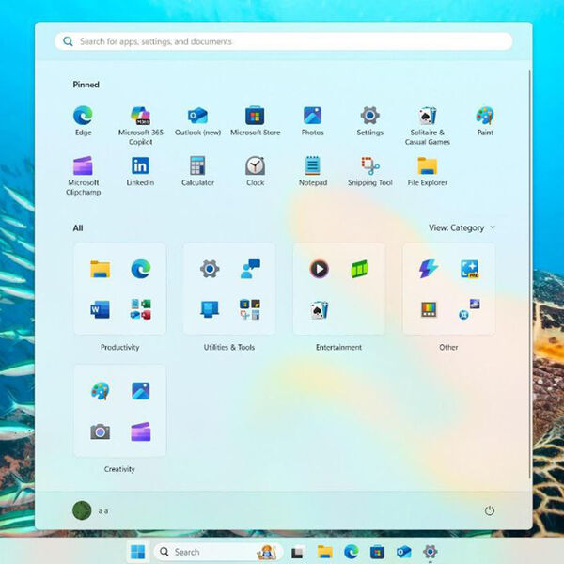Screen dimensions: 564x564
Task: Open the Entertainment category group
Action: click(338, 290)
